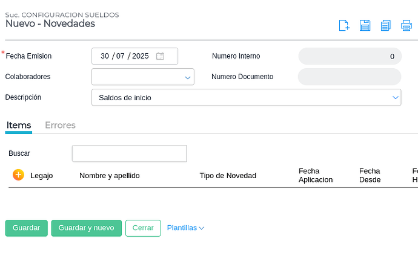The width and height of the screenshot is (418, 256).
Task: Click the Numero Documento field
Action: 349,77
